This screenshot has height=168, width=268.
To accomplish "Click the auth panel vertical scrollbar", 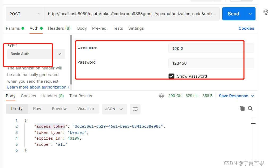I will click(x=71, y=60).
